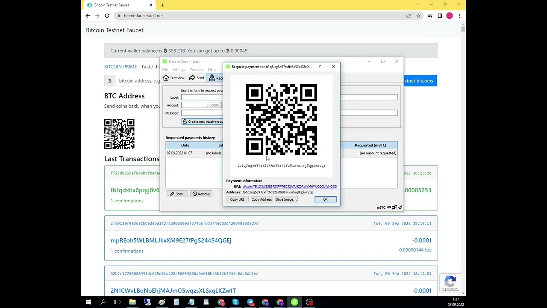Open the Windows Start menu

[x=88, y=302]
